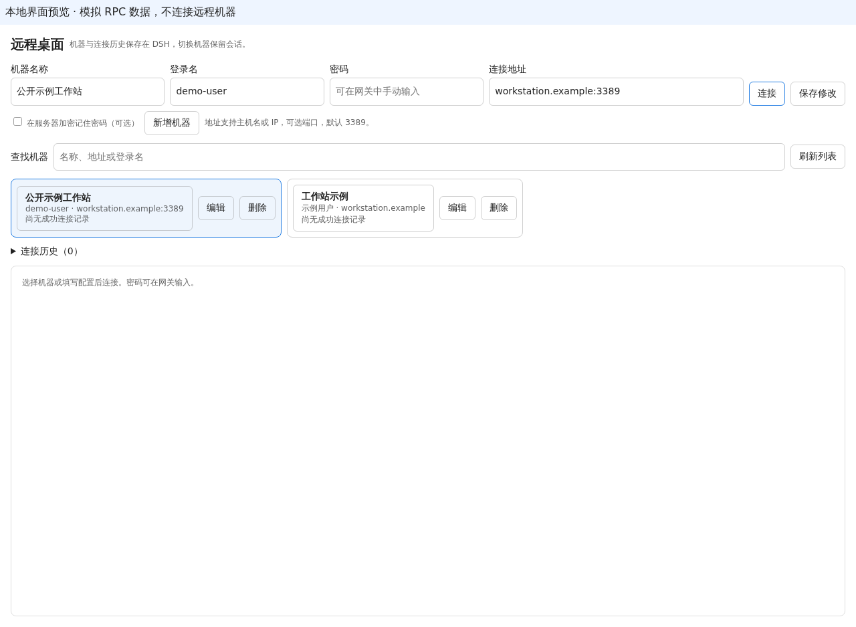The height and width of the screenshot is (627, 856).
Task: Click the 新增机器 button
Action: (172, 123)
